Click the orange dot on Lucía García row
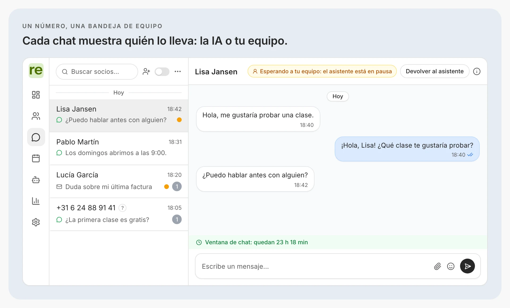 (x=167, y=187)
